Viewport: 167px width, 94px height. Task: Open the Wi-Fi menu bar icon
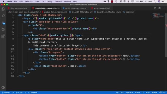(x=124, y=1)
